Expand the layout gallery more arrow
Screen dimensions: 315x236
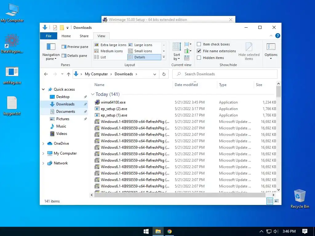[164, 57]
